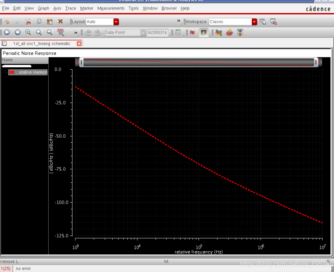Open the Trace menu
The image size is (334, 272).
[70, 8]
